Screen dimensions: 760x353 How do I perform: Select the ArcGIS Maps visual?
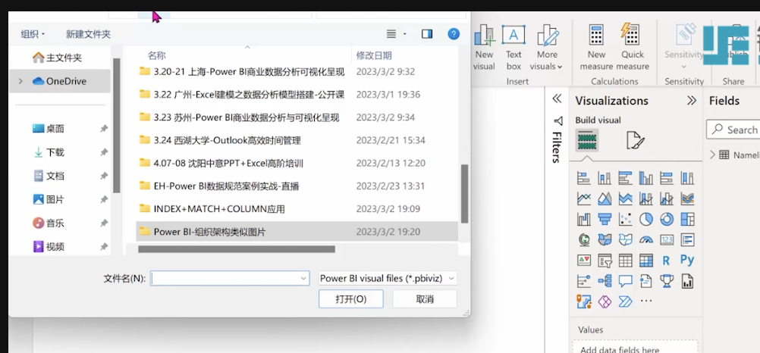point(583,301)
